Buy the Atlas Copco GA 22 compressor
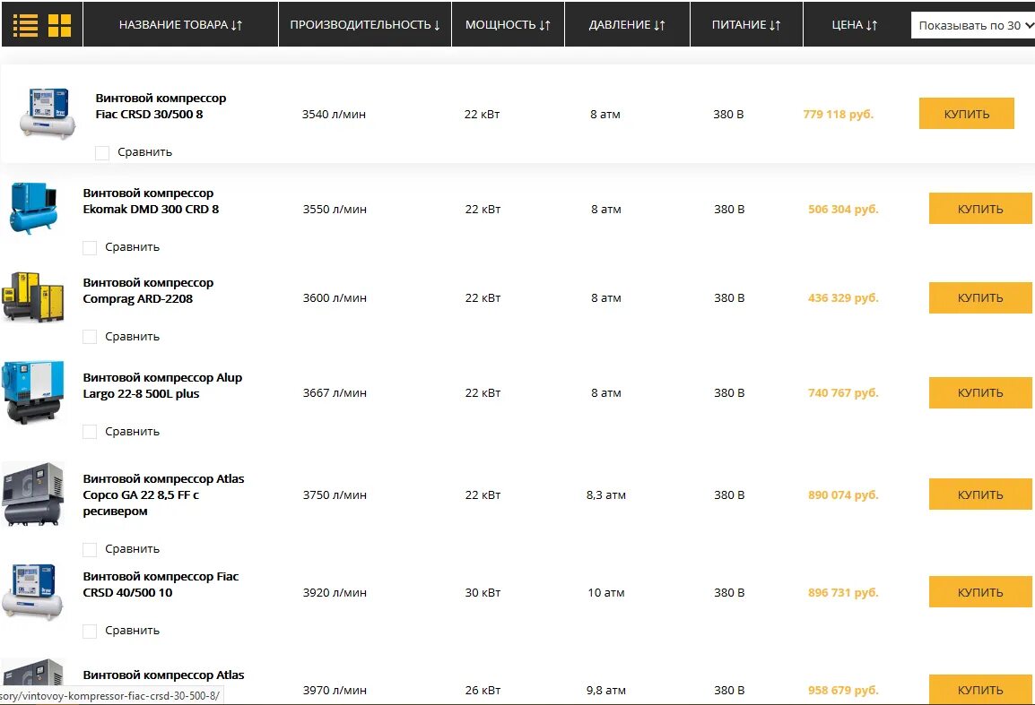 (x=979, y=494)
